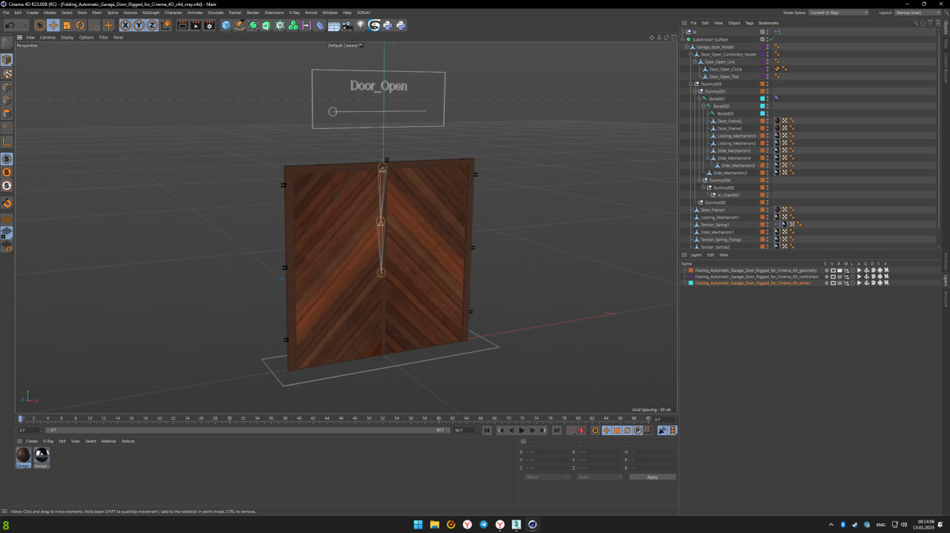Click the Undo arrow icon
950x533 pixels.
(x=10, y=25)
